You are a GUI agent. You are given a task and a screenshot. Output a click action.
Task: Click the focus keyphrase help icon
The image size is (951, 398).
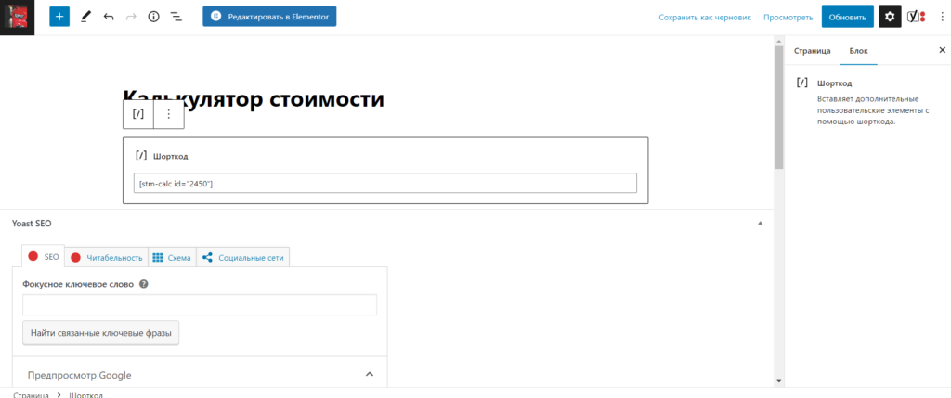[x=144, y=284]
